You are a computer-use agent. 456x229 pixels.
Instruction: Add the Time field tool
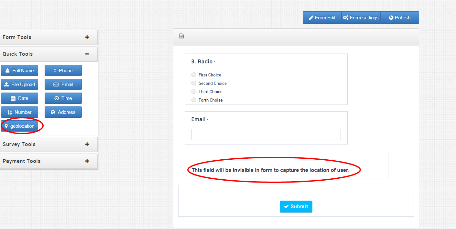63,98
